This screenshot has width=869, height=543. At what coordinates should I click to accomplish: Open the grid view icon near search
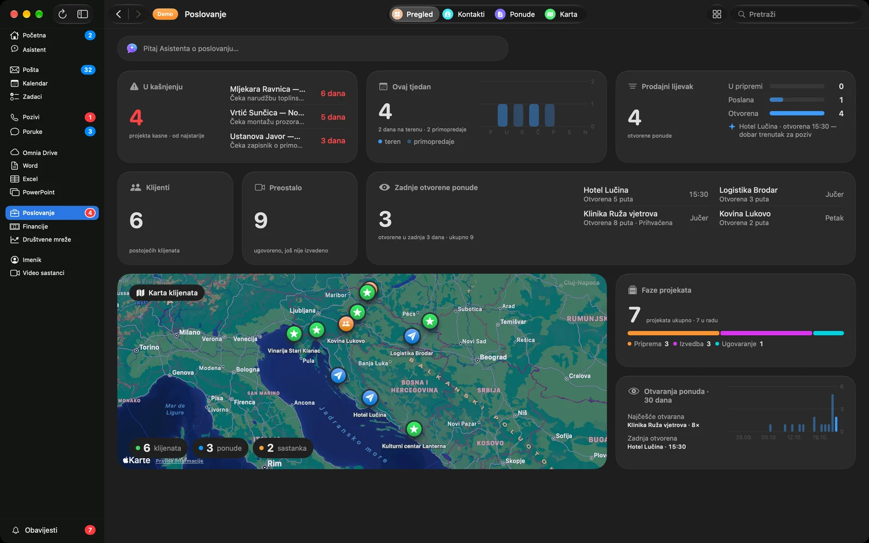tap(717, 14)
